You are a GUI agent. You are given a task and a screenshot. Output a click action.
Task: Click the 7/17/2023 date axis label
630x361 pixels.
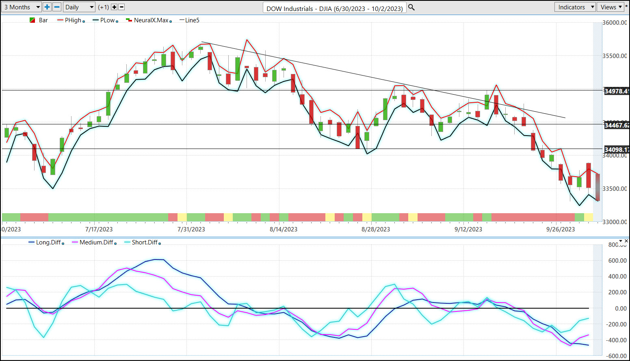click(99, 229)
